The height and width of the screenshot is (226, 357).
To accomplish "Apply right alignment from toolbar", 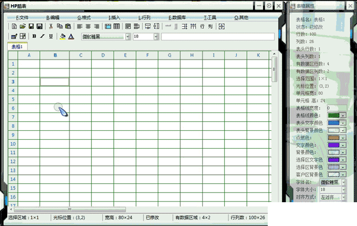I will [96, 27].
